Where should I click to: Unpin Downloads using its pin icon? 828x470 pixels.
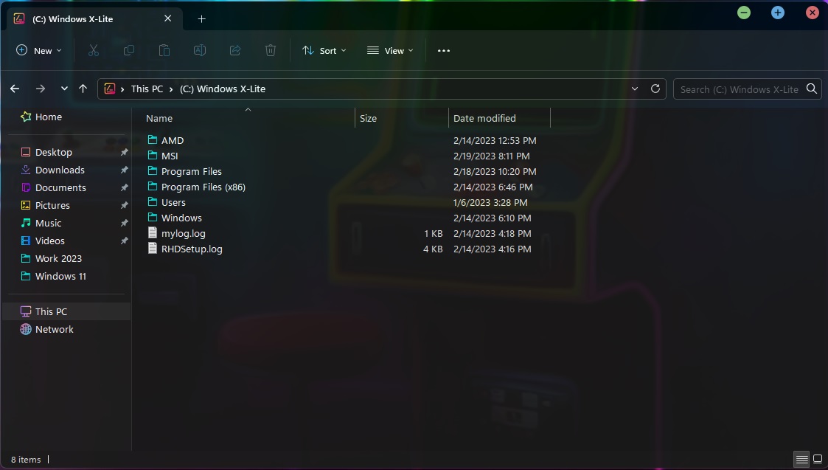[124, 170]
